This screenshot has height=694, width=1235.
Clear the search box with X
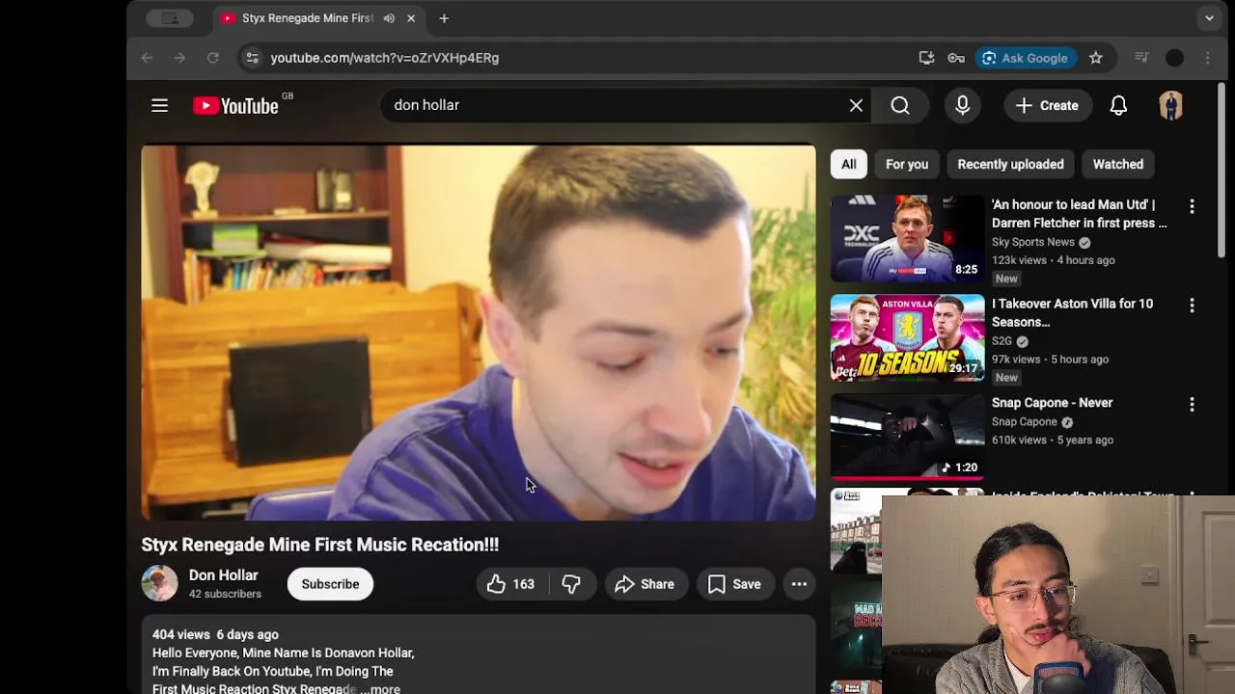coord(856,105)
